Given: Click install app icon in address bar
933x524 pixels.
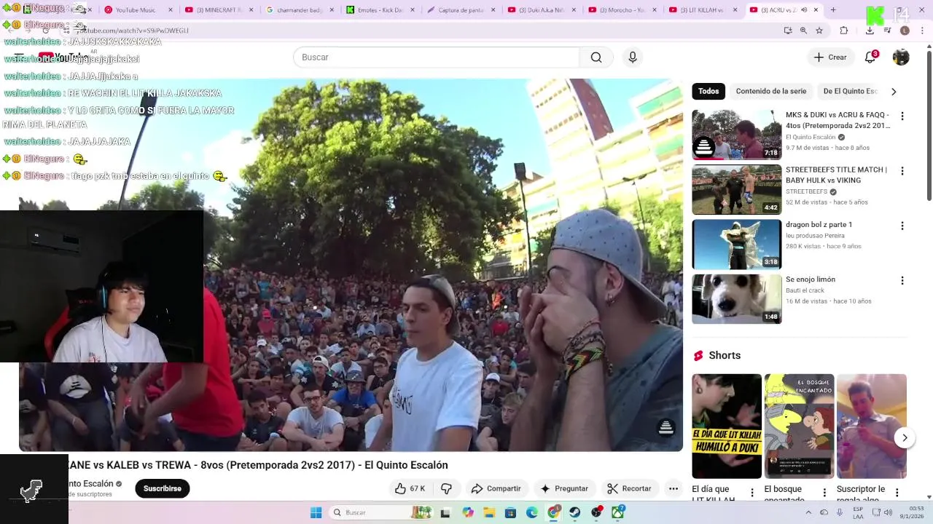Looking at the screenshot, I should pyautogui.click(x=788, y=31).
